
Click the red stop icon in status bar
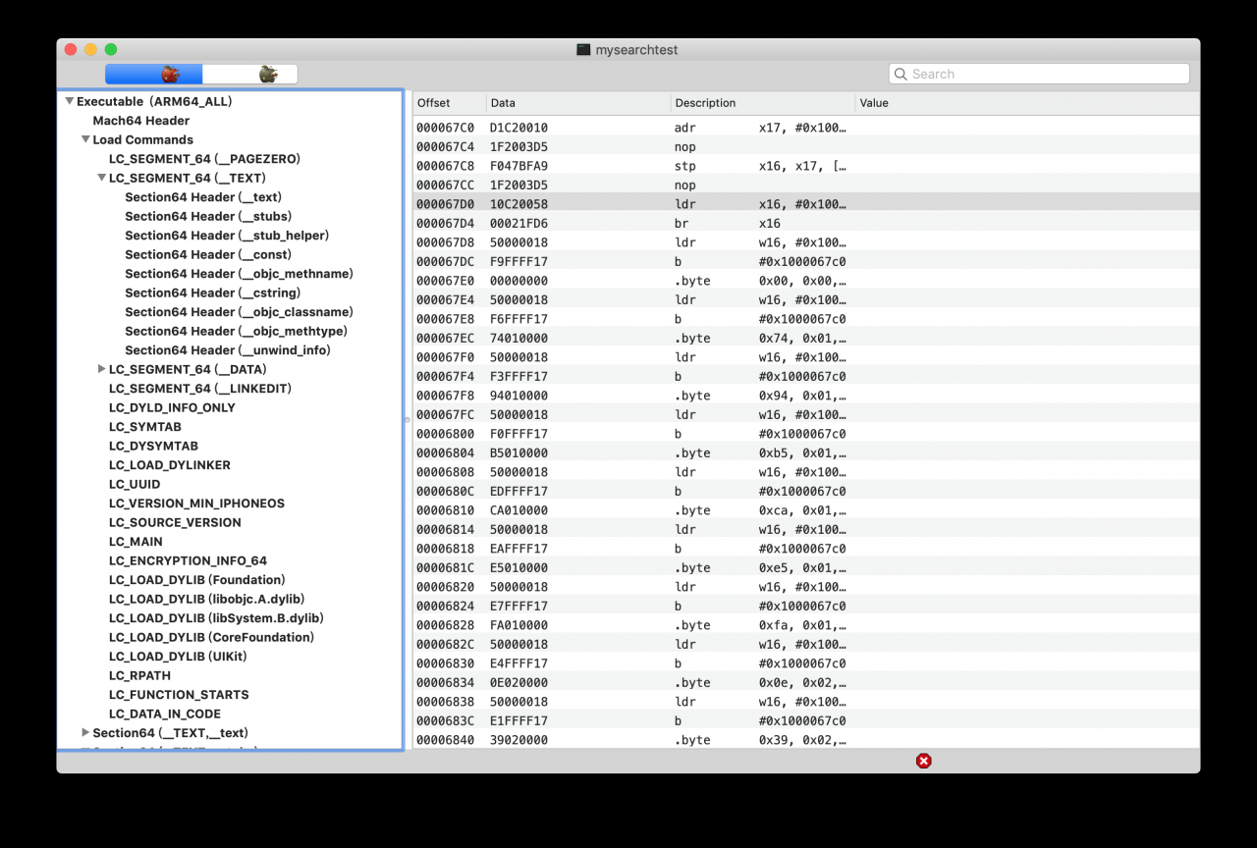923,761
